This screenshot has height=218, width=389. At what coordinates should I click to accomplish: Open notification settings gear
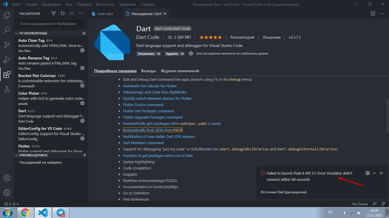[x=368, y=173]
